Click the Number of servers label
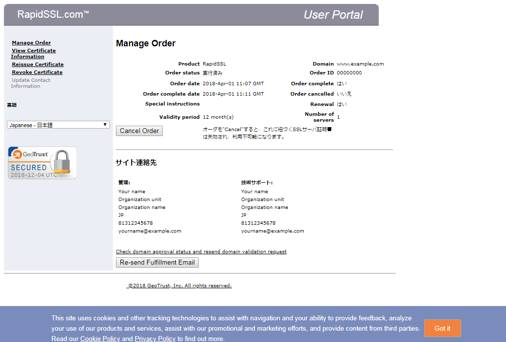This screenshot has height=342, width=506. [x=319, y=117]
